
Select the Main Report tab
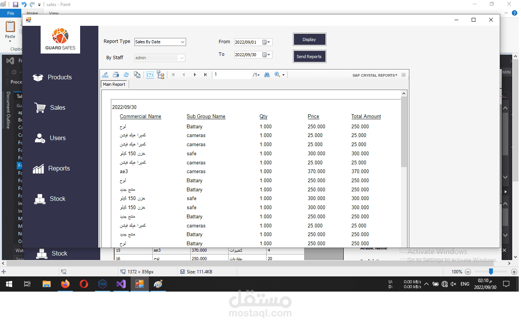coord(114,84)
